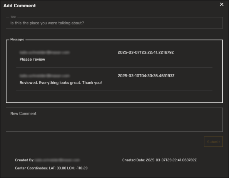229x178 pixels.
Task: Click sender email above "Please review"
Action: 45,52
